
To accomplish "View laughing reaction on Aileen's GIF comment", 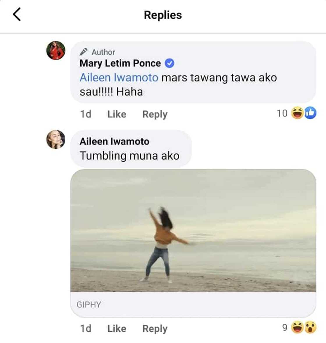I will point(298,328).
